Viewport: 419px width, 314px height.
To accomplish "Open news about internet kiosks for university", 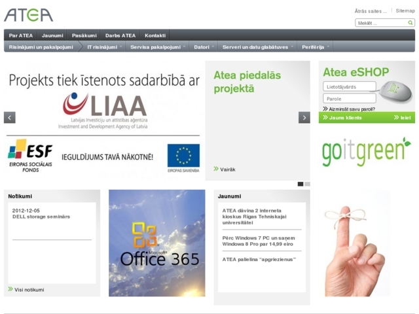I will 255,217.
